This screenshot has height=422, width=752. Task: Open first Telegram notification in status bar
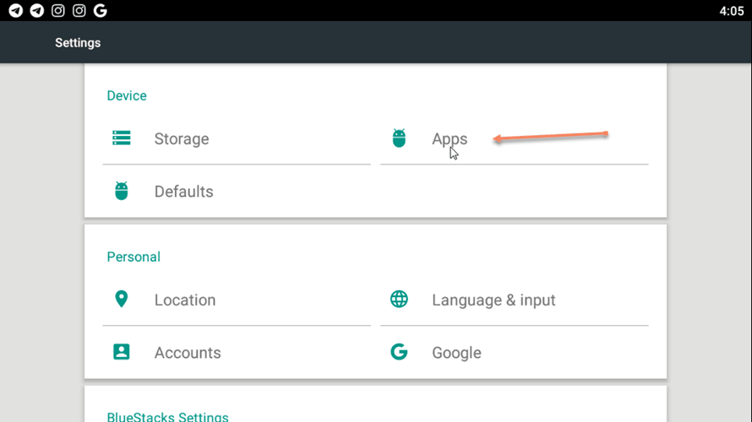point(16,10)
